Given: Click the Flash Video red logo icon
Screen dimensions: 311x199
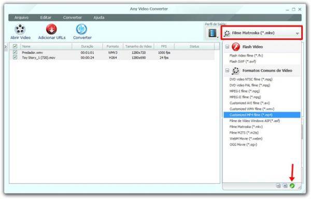Looking at the screenshot, I should pos(236,47).
